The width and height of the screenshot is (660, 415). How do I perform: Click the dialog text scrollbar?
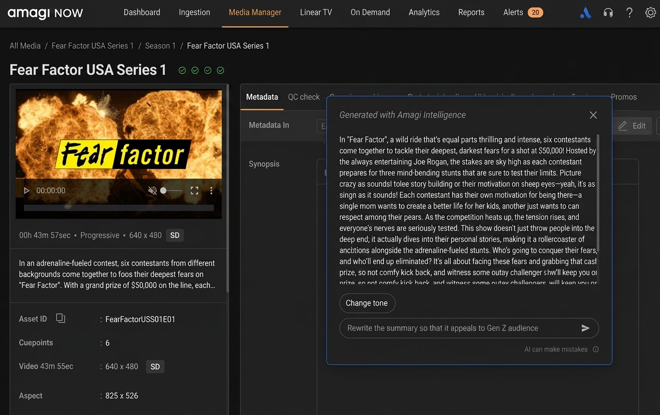(598, 193)
